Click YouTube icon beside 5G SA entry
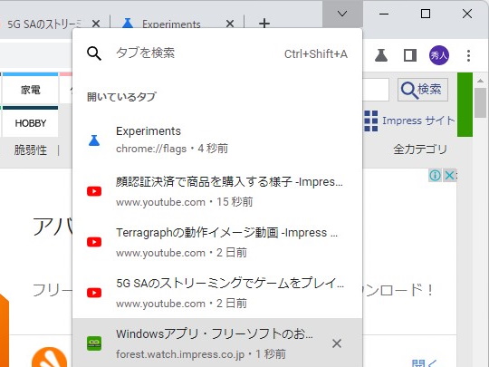The height and width of the screenshot is (367, 489). (x=94, y=293)
